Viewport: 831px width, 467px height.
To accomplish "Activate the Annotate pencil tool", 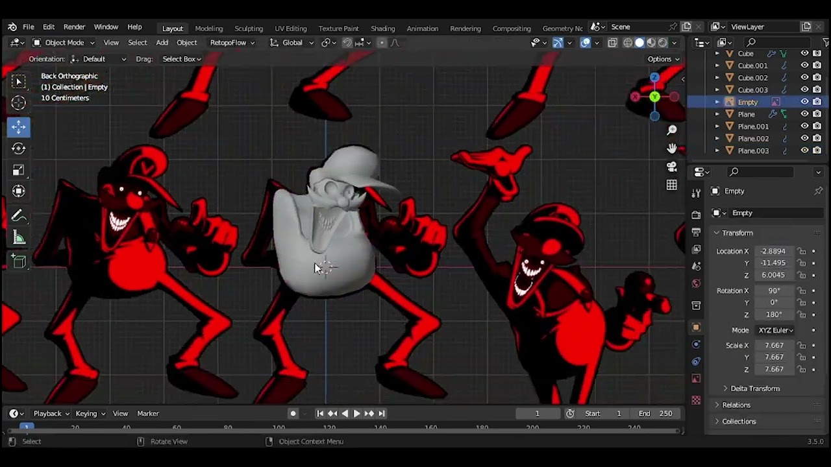I will [x=18, y=216].
